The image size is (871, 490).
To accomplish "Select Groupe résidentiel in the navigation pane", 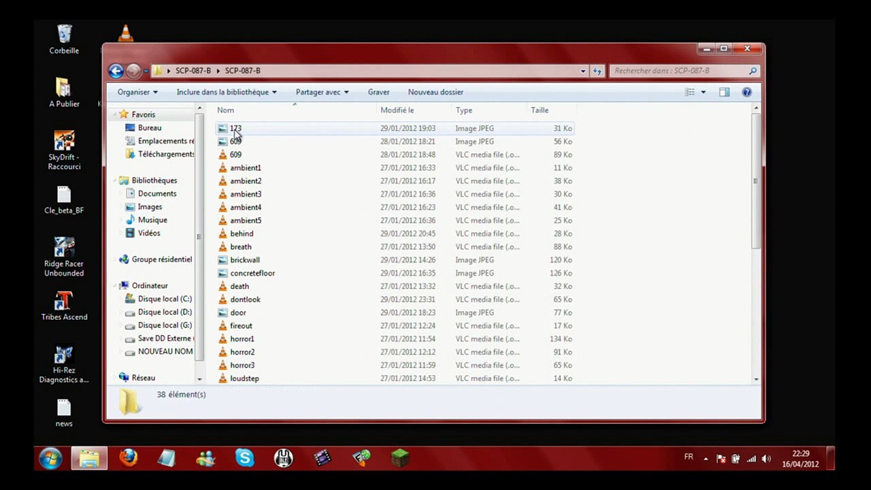I will (162, 259).
